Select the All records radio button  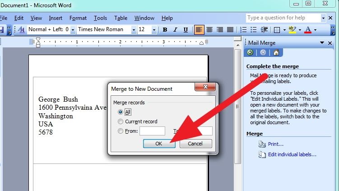click(x=121, y=112)
